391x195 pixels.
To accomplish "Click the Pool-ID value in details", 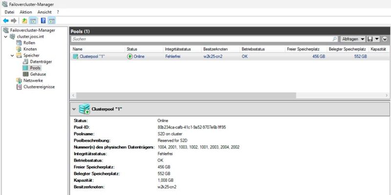I will click(x=192, y=127).
